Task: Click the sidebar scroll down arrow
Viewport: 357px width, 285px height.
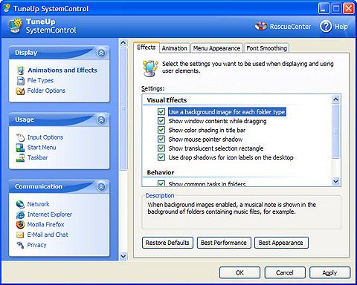Action: click(123, 256)
